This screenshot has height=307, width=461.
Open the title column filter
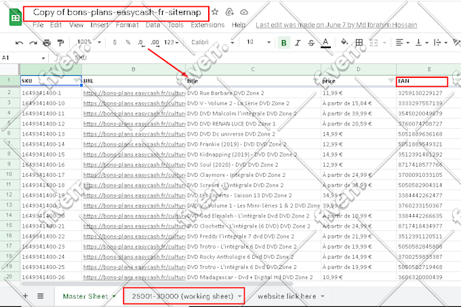point(316,81)
